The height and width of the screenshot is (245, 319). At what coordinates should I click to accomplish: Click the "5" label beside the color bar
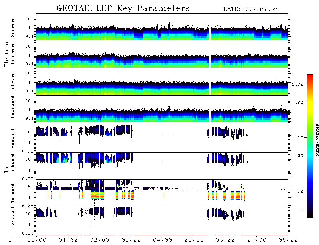coord(302,209)
